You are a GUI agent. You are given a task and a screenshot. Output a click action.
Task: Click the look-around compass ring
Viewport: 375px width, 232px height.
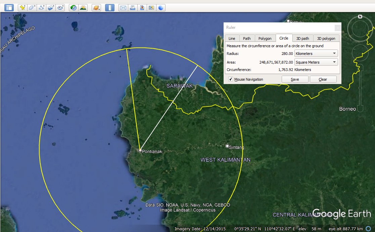[x=360, y=28]
